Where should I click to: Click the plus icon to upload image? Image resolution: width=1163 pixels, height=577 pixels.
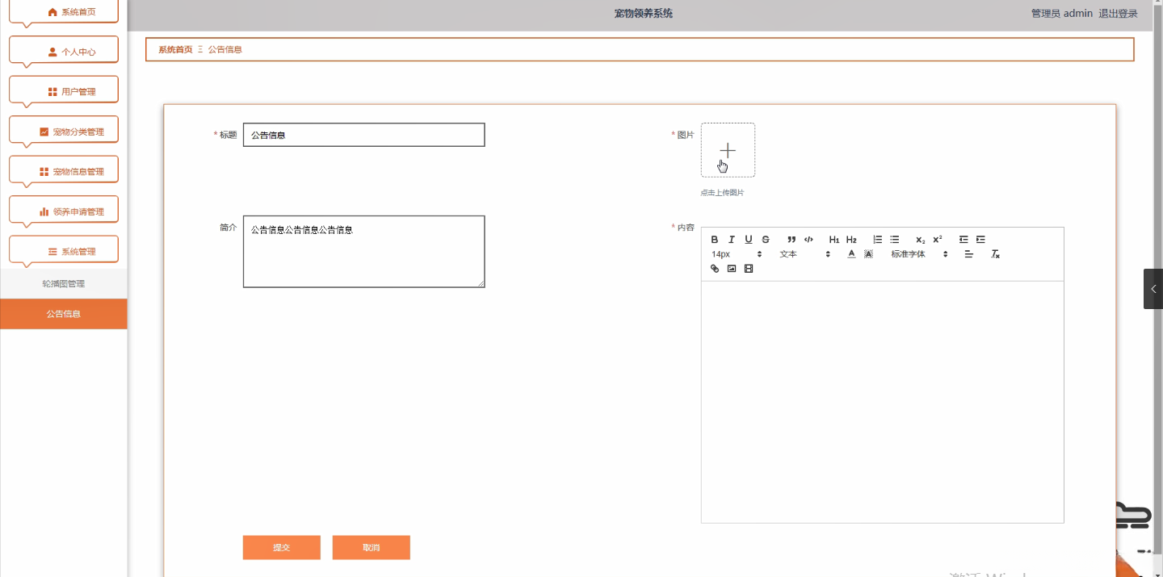728,150
